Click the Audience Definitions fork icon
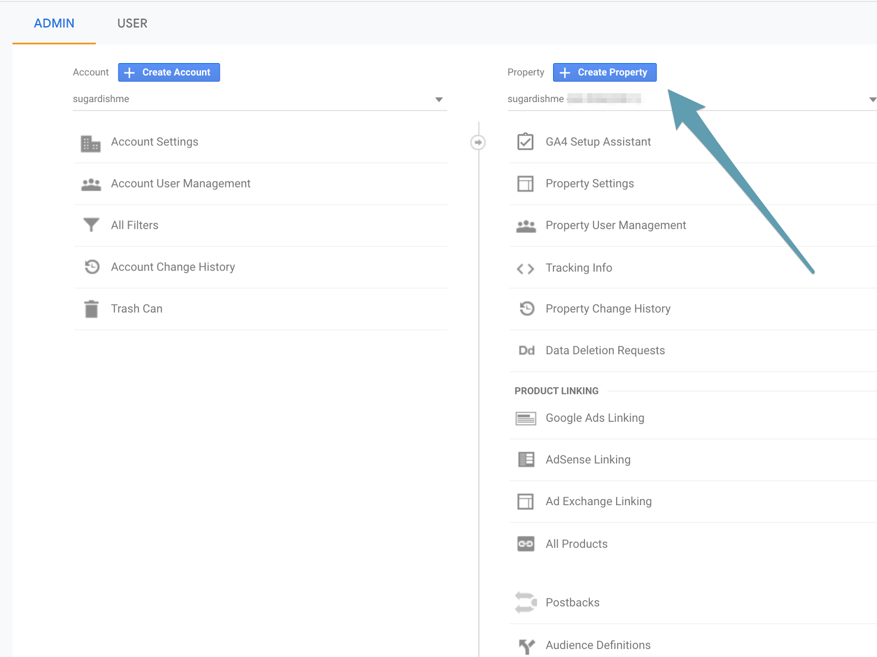Image resolution: width=877 pixels, height=657 pixels. click(x=527, y=647)
